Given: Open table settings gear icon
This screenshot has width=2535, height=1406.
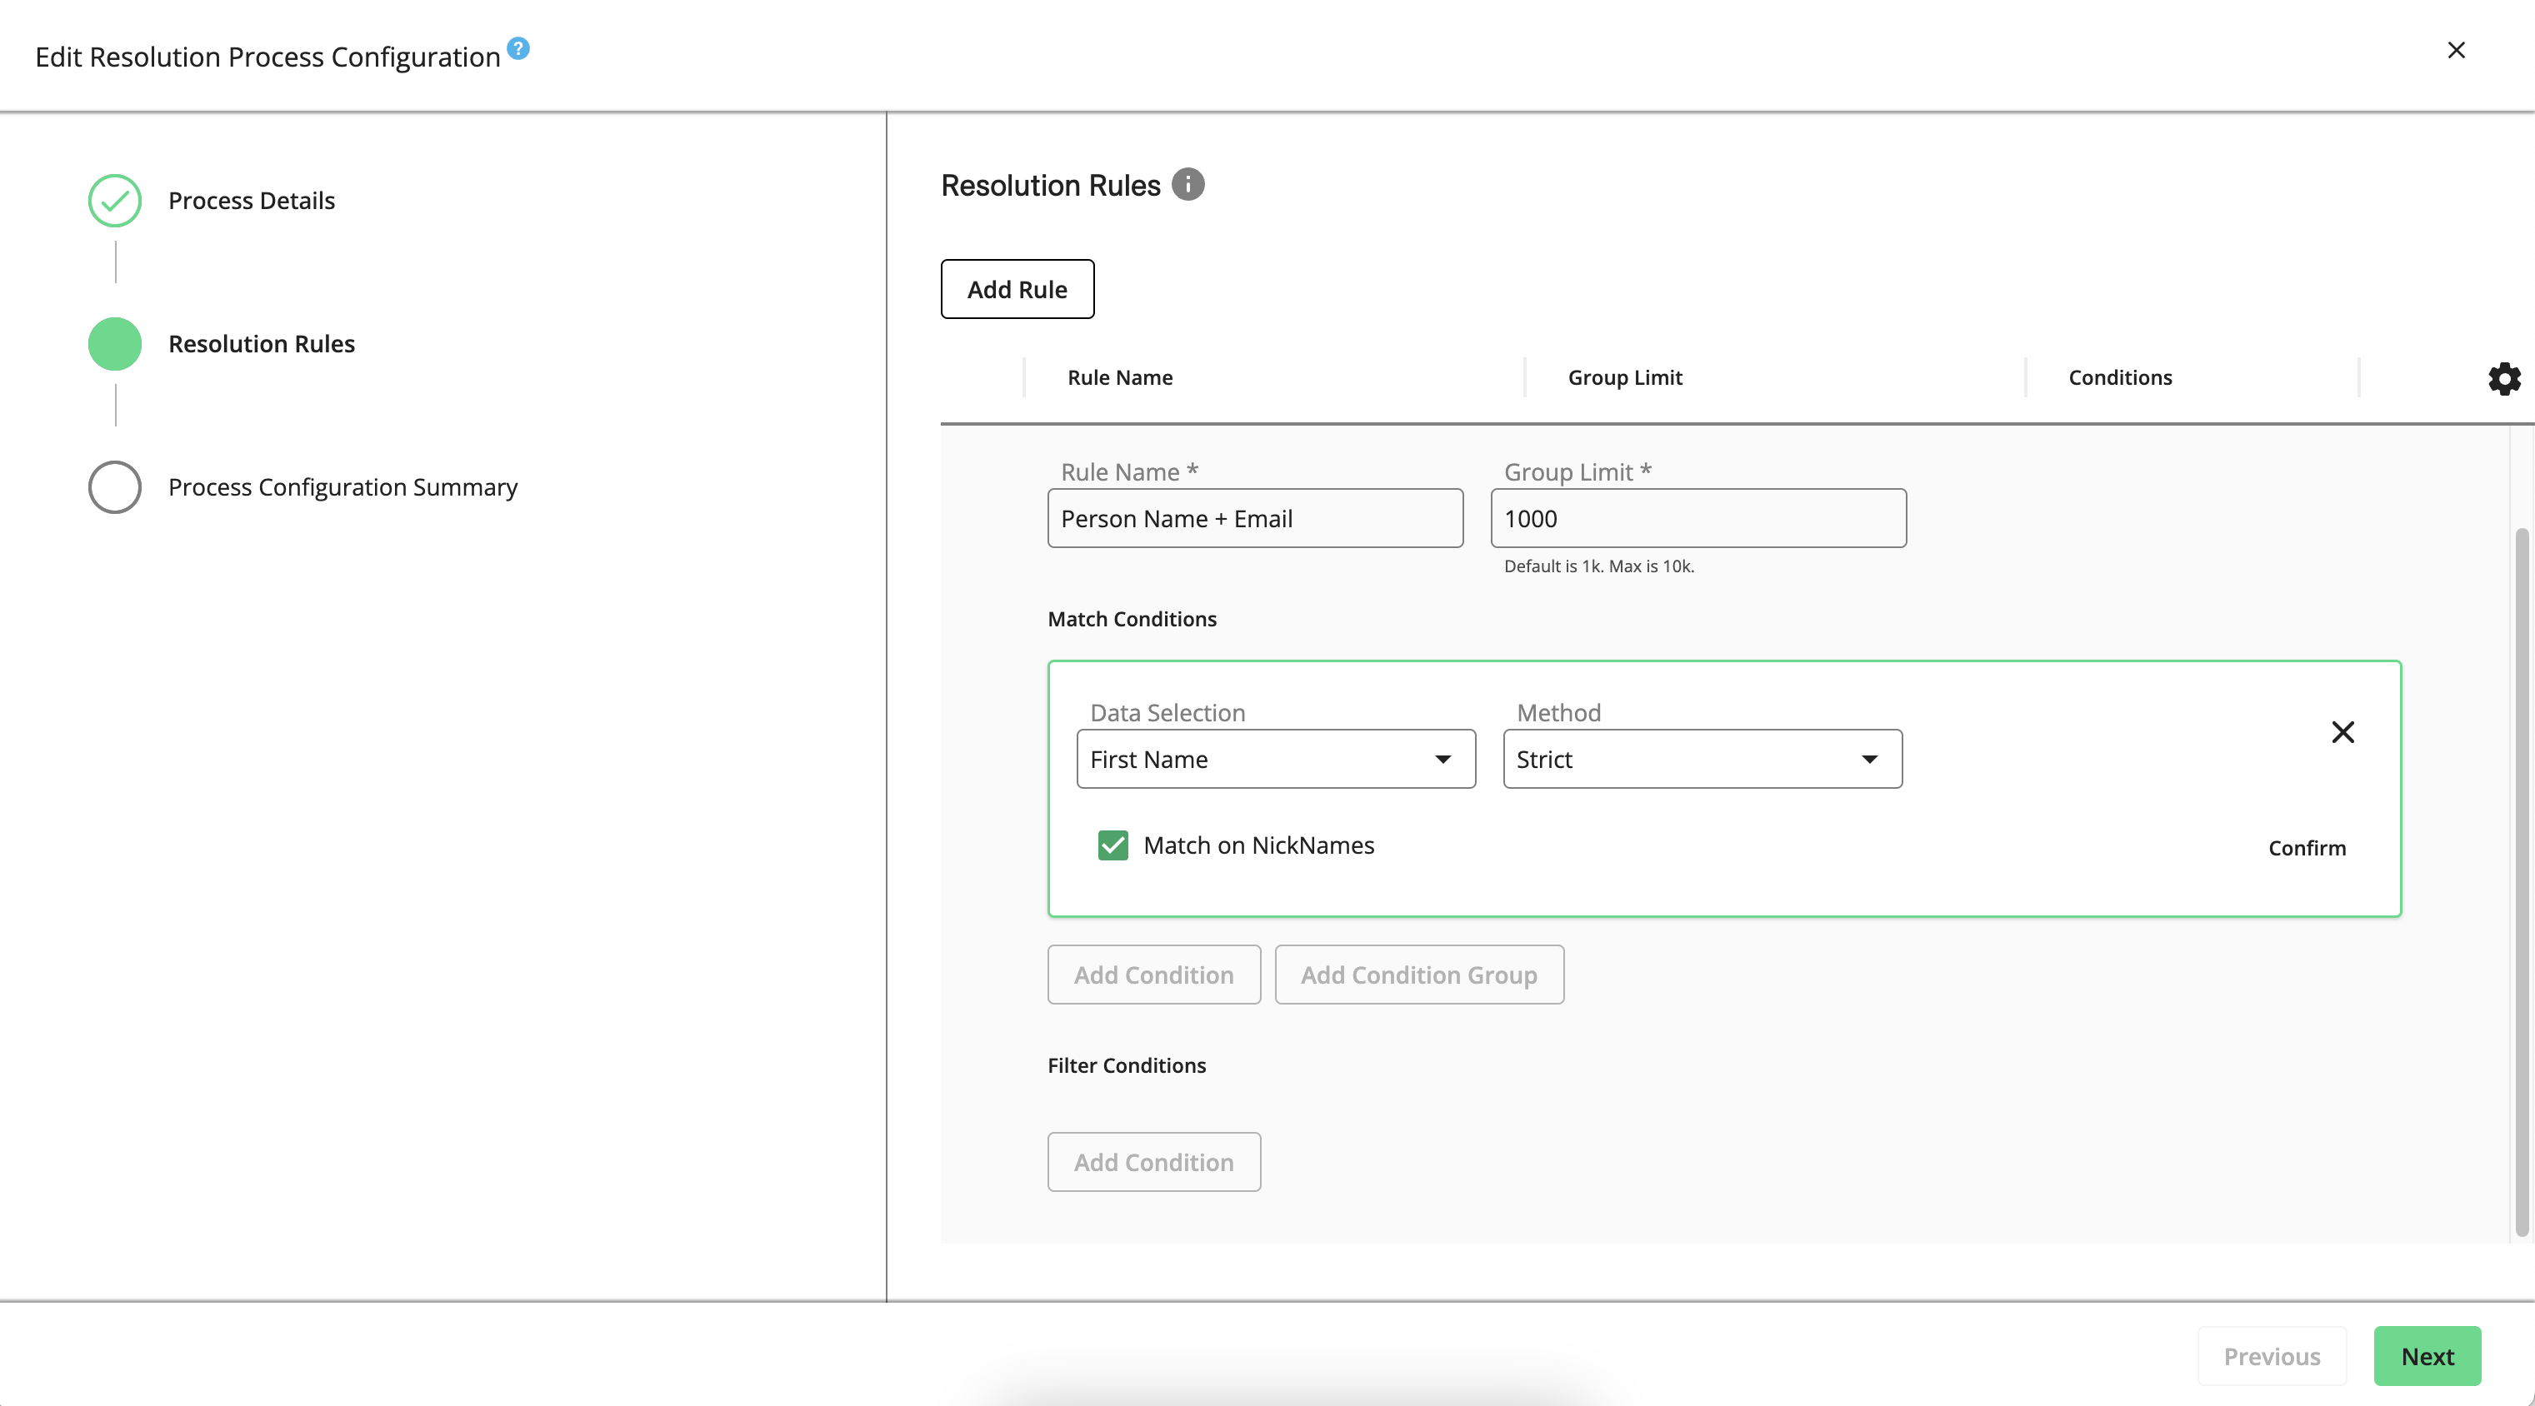Looking at the screenshot, I should tap(2503, 379).
